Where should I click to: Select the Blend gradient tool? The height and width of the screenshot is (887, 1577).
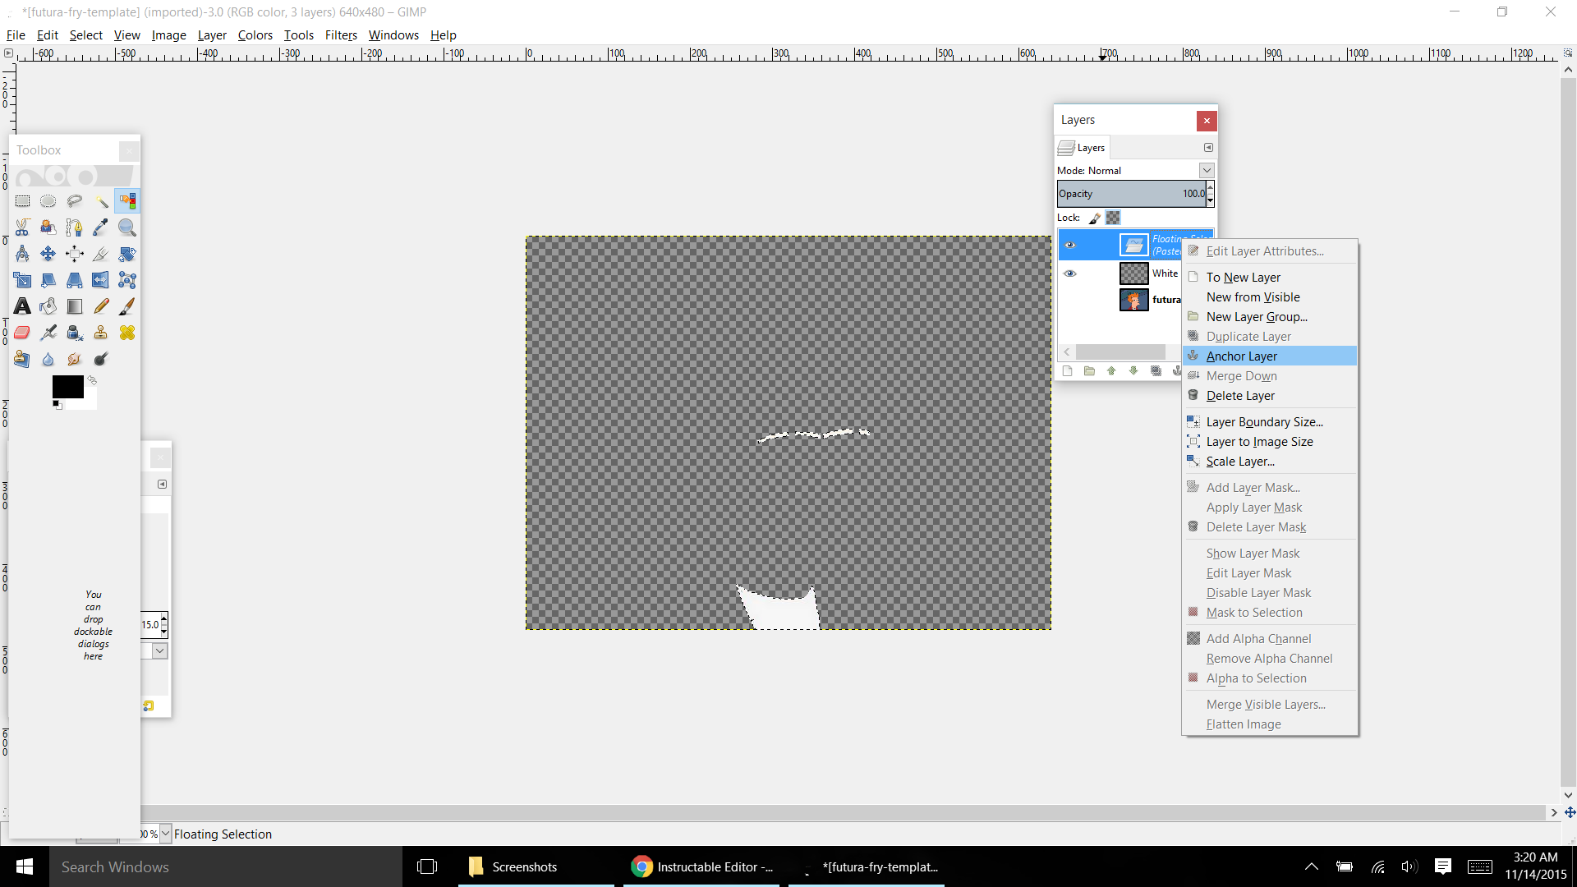(75, 306)
